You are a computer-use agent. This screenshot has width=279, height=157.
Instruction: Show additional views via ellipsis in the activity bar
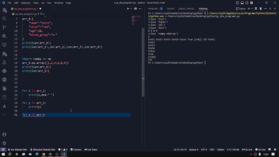4,115
